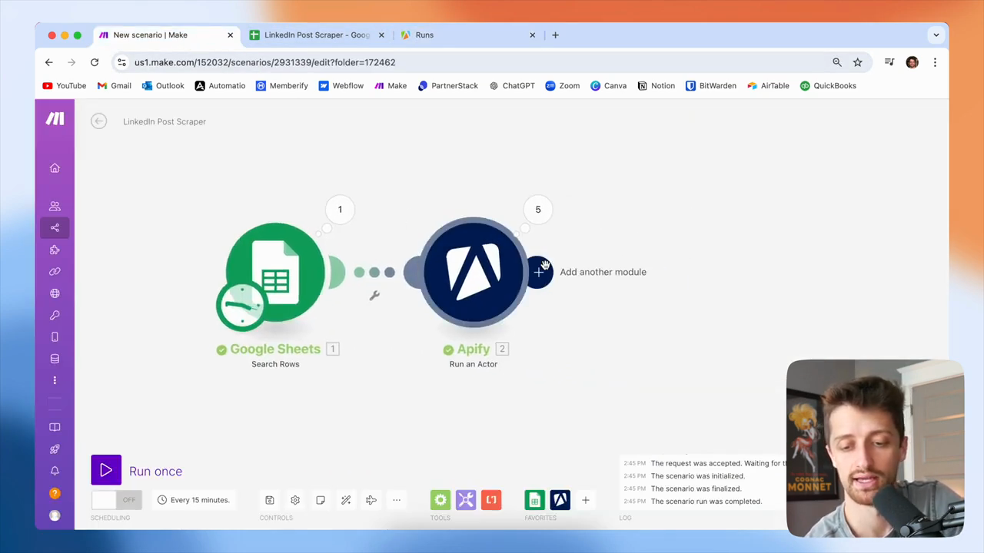Open the Devices phone icon in the sidebar
Viewport: 984px width, 553px height.
[x=55, y=337]
